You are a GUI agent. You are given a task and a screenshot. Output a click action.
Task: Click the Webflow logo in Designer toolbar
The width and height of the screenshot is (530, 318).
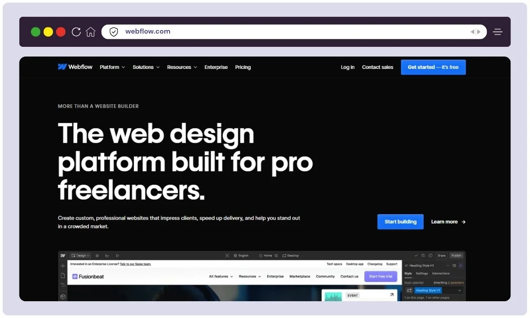63,255
